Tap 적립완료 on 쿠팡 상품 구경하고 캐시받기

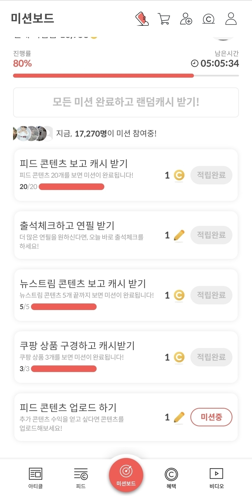(x=211, y=357)
